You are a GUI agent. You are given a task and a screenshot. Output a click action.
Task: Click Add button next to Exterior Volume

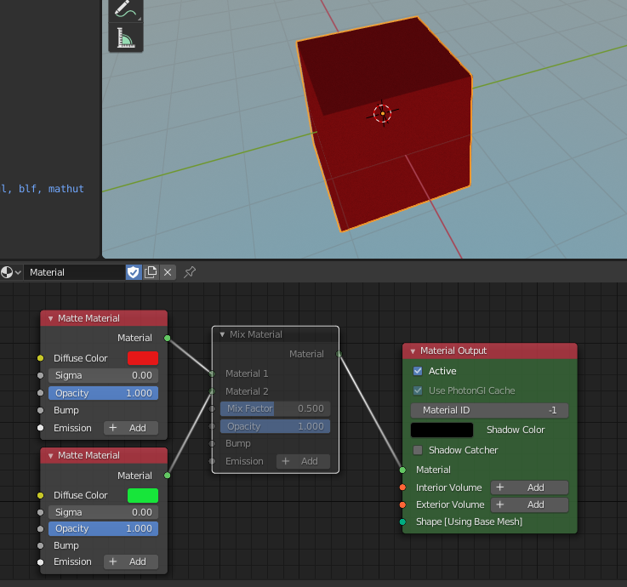coord(528,504)
